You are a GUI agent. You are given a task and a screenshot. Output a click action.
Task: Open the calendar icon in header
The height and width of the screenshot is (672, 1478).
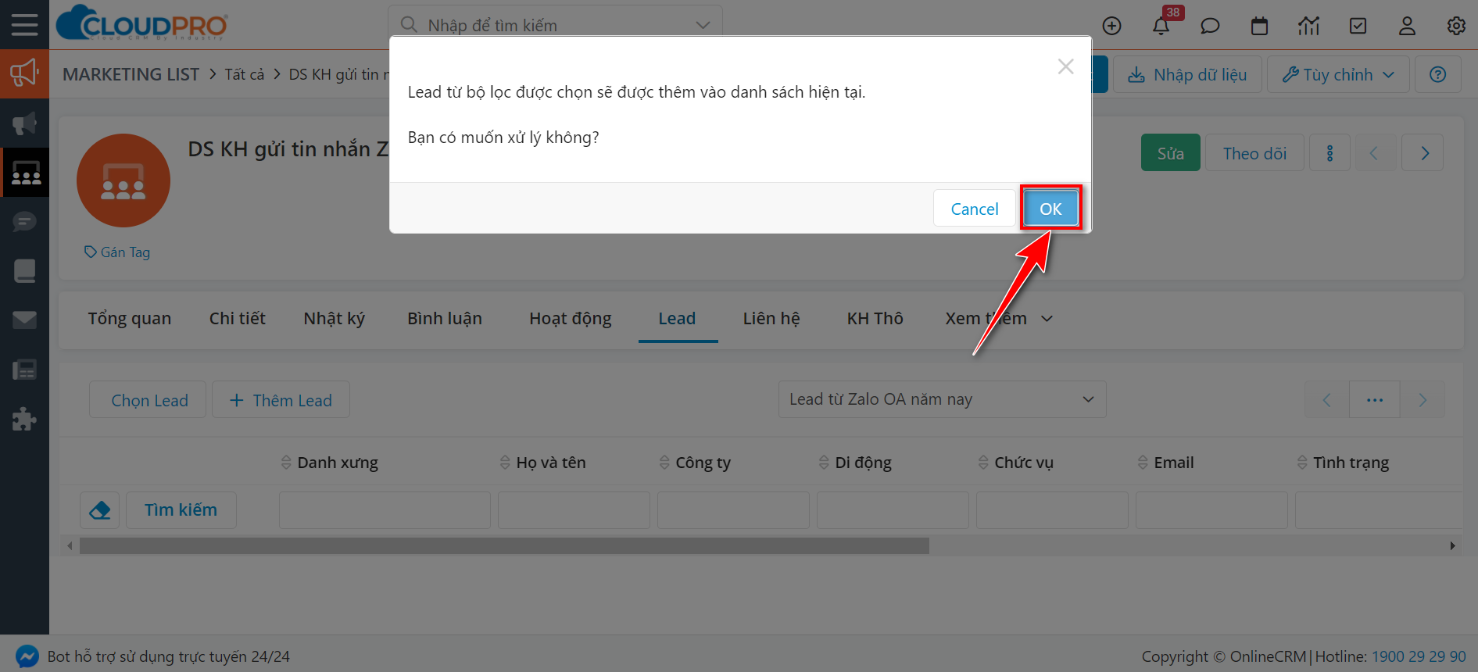1259,26
